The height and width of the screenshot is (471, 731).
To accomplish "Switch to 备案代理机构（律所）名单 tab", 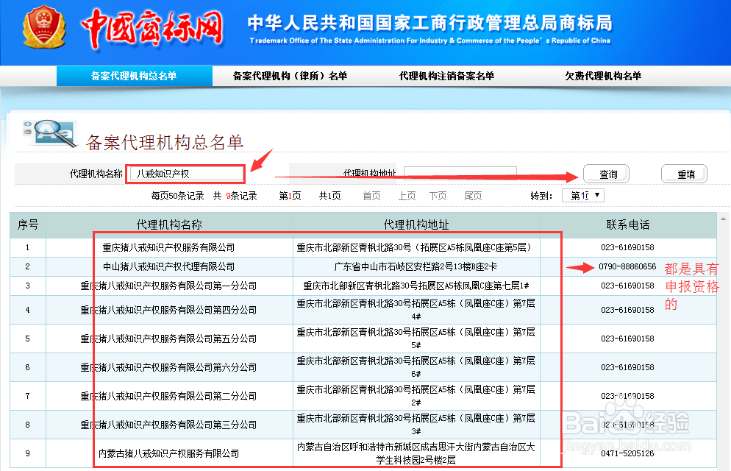I will [290, 76].
